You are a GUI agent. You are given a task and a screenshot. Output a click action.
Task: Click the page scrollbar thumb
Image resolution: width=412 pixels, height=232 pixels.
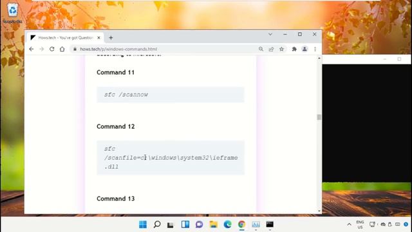(x=319, y=117)
